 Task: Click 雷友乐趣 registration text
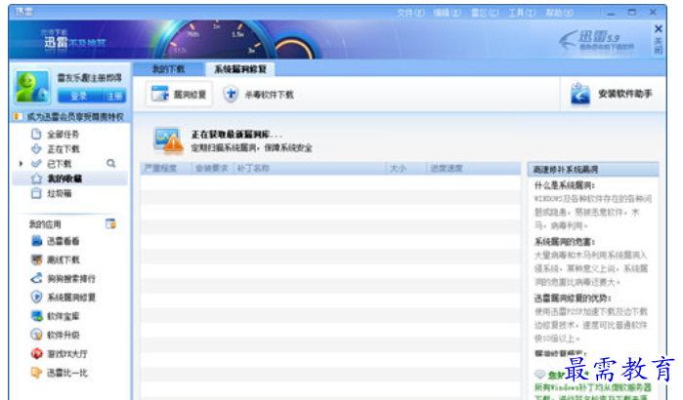click(x=90, y=78)
